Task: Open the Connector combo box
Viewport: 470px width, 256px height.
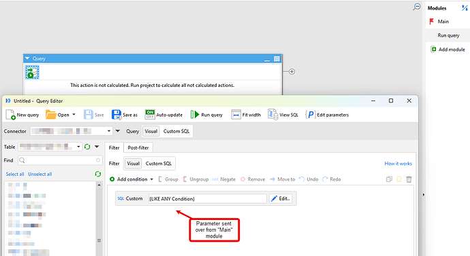Action: (x=71, y=131)
